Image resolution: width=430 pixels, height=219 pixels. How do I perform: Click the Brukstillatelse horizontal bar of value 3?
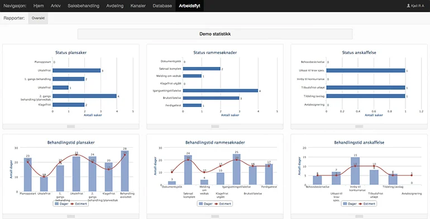coord(211,98)
